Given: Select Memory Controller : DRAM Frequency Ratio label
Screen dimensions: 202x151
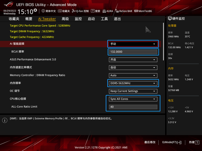Looking at the screenshot, I should (38, 75).
